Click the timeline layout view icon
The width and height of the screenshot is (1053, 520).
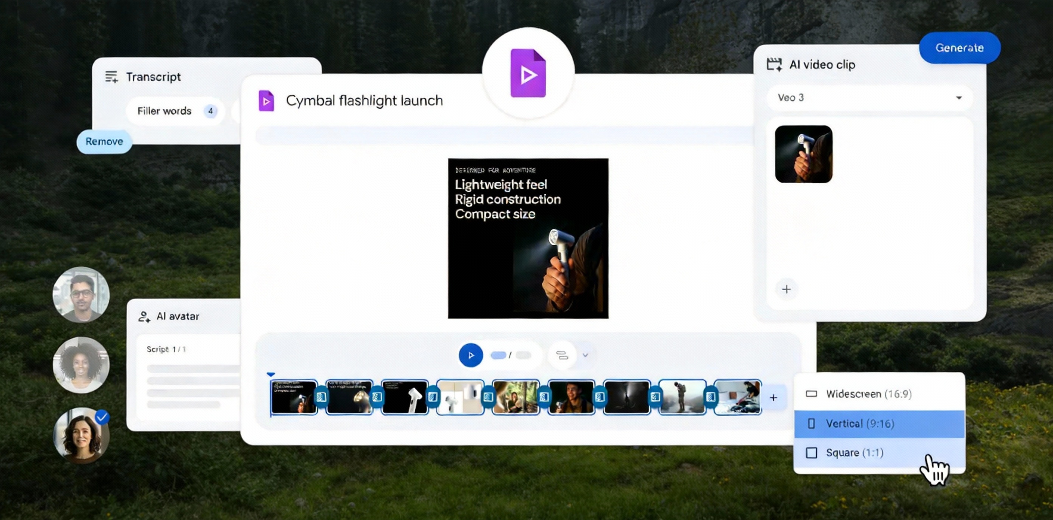point(562,355)
